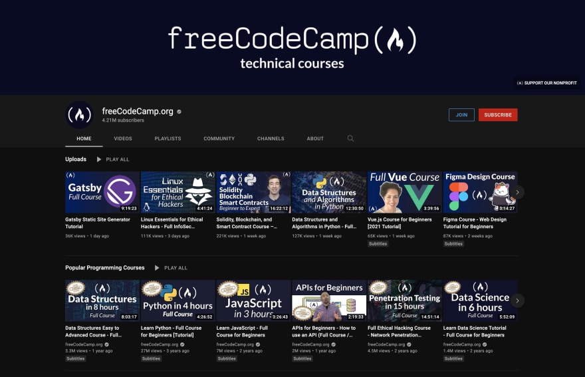Open Python in 4 hours thumbnail
585x377 pixels.
tap(178, 301)
